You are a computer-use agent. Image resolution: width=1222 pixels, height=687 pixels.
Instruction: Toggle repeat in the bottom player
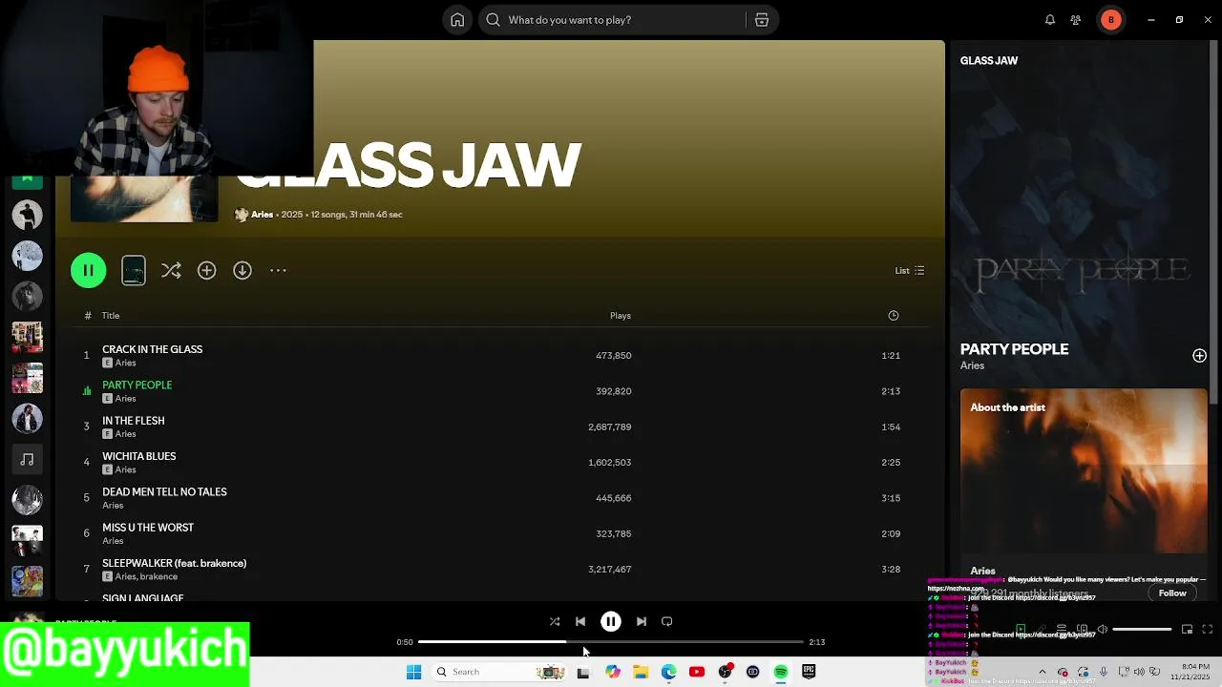point(667,621)
